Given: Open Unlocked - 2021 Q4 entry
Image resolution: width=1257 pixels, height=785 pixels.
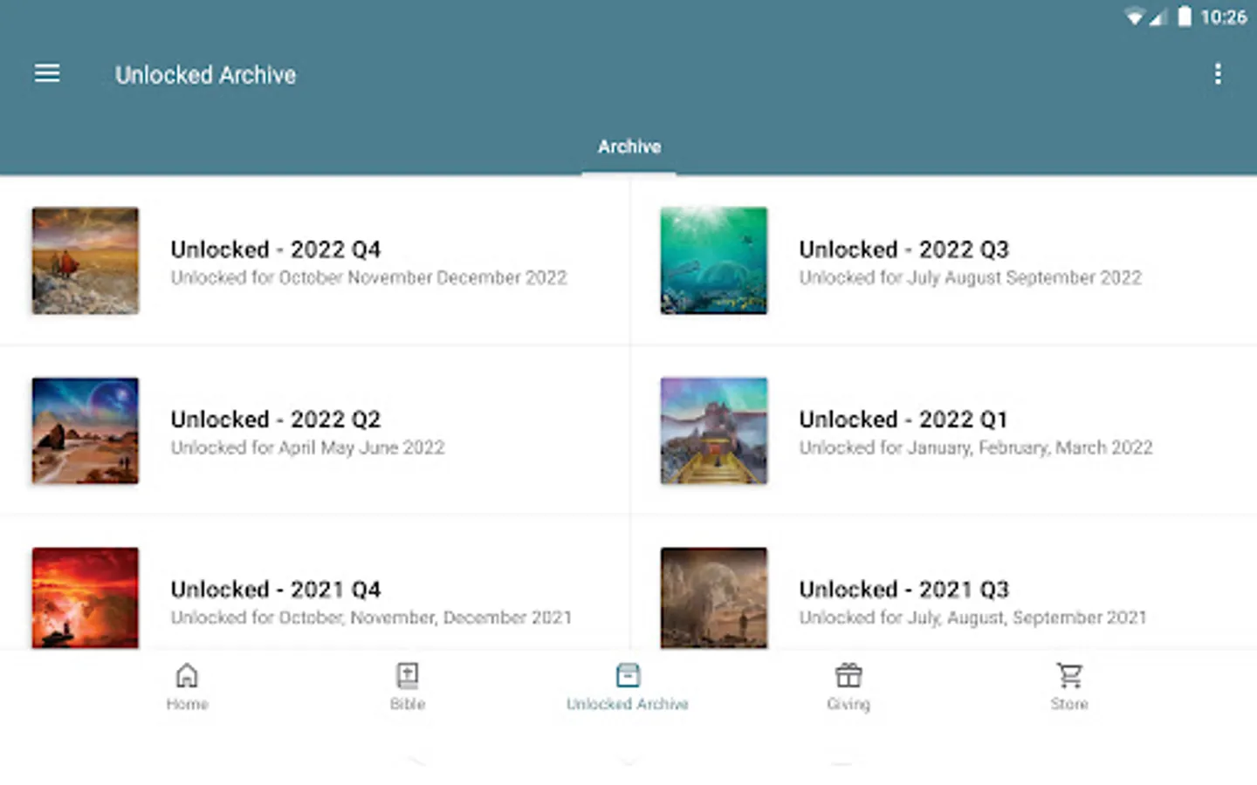Looking at the screenshot, I should point(276,590).
